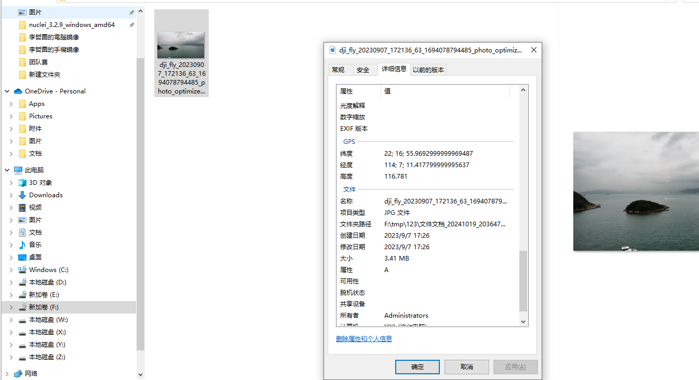Click the 取消 button
Image resolution: width=699 pixels, height=380 pixels.
[x=467, y=367]
